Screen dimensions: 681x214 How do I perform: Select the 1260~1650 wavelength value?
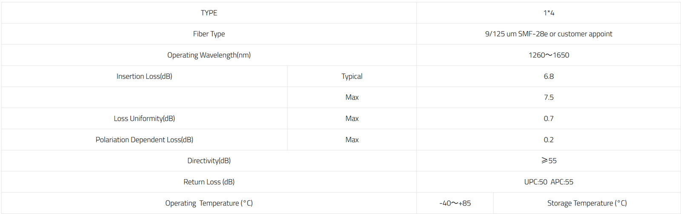pyautogui.click(x=549, y=55)
